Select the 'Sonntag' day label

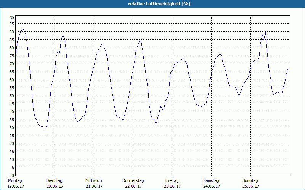pos(250,180)
